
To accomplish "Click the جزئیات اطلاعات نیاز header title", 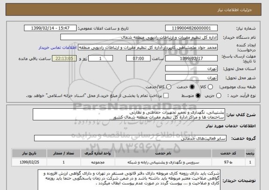I will [x=234, y=10].
